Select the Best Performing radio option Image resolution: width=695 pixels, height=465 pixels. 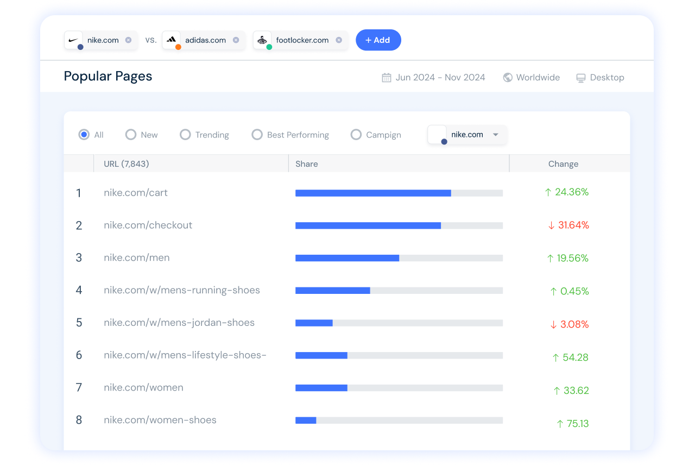click(x=257, y=135)
